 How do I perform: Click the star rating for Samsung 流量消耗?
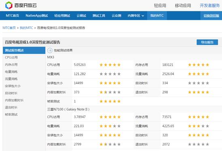click(199, 126)
